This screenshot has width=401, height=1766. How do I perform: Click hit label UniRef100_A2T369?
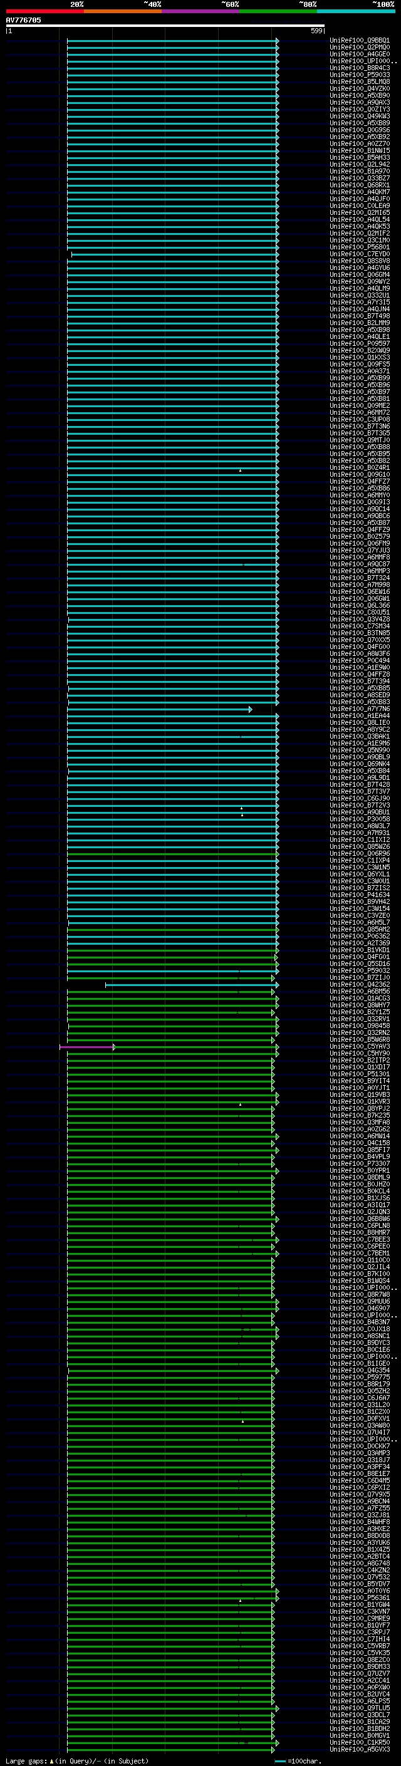pyautogui.click(x=360, y=943)
